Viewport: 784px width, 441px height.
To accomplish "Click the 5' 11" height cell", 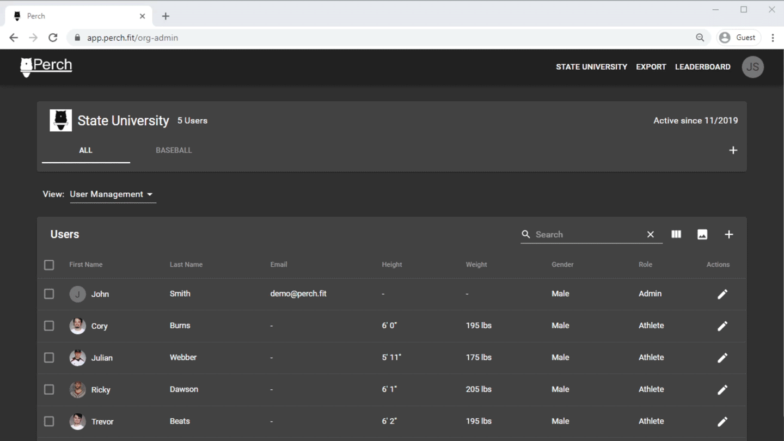I will [x=391, y=357].
